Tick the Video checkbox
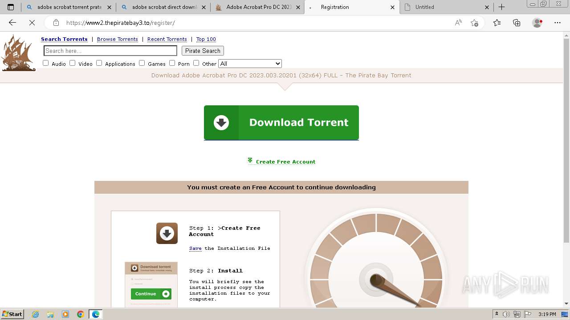Image resolution: width=570 pixels, height=320 pixels. [72, 63]
